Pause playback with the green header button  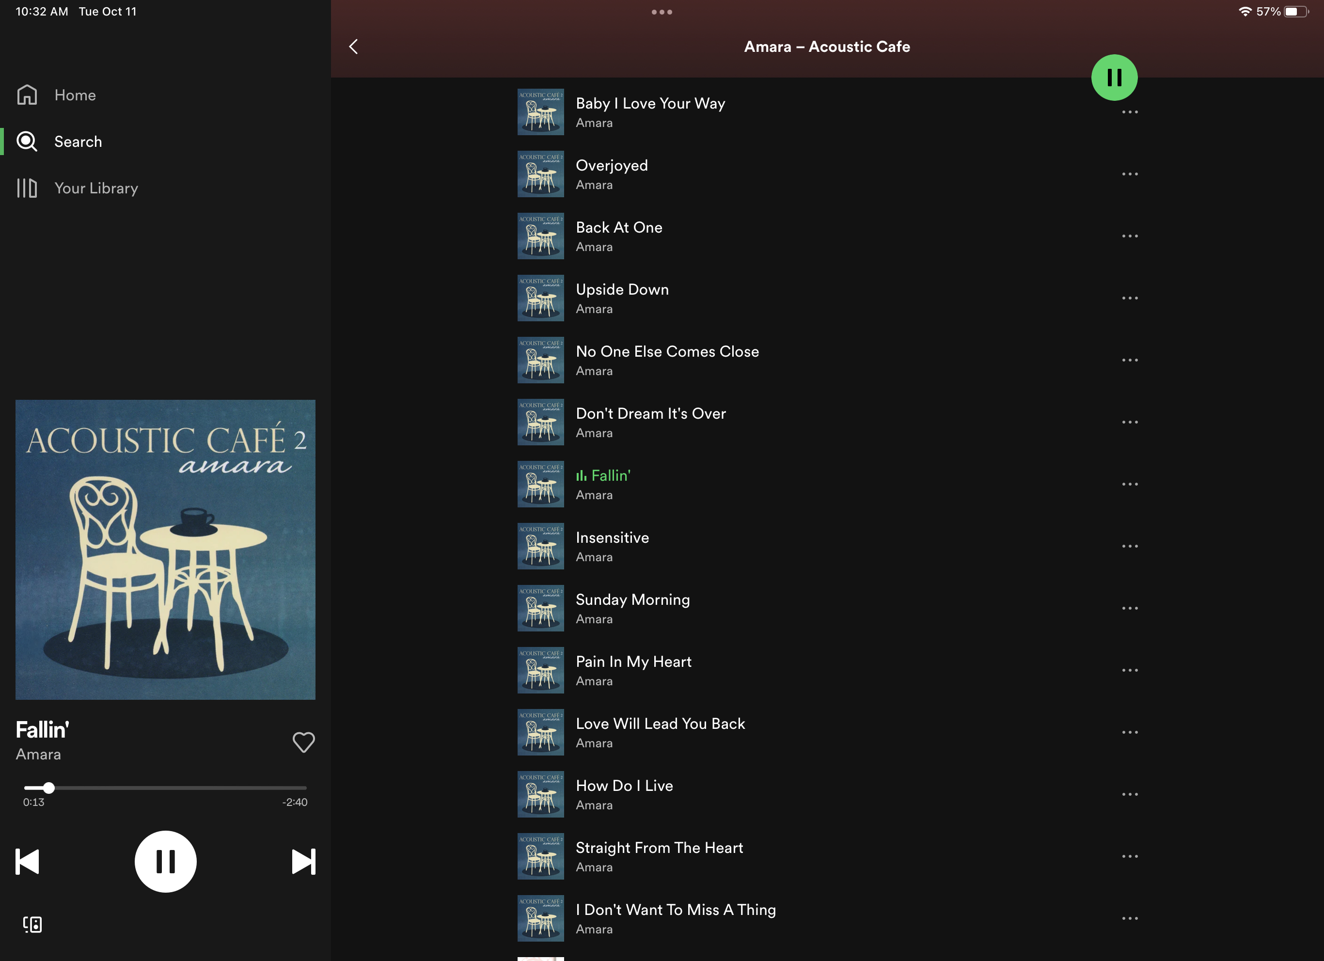pos(1114,78)
